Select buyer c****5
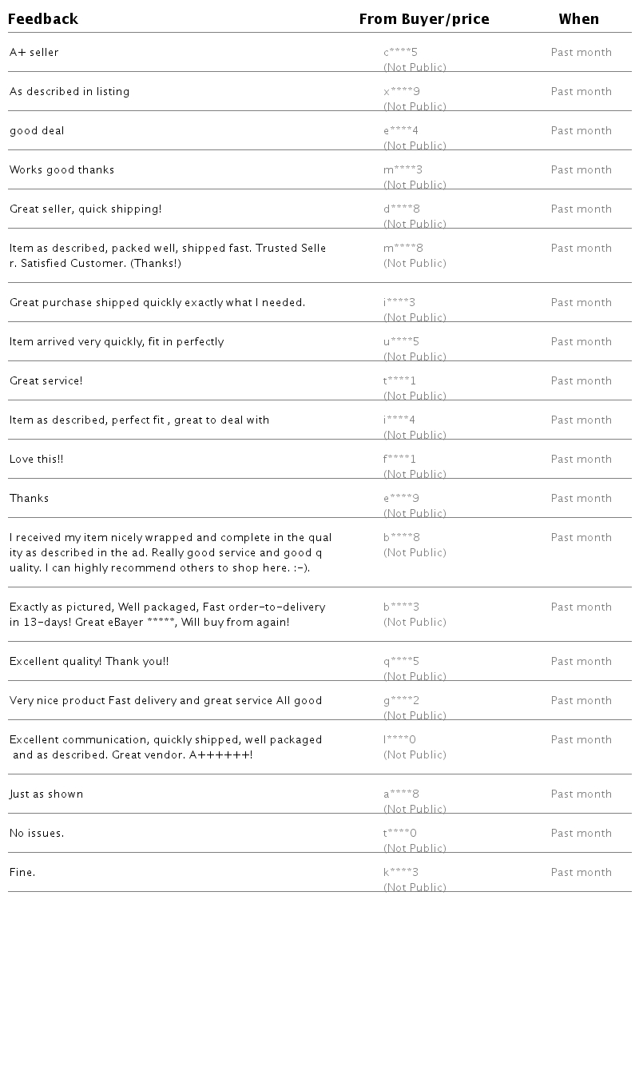 pos(400,53)
